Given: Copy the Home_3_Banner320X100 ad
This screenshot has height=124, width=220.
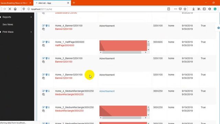Looking at the screenshot, I should [44, 62].
